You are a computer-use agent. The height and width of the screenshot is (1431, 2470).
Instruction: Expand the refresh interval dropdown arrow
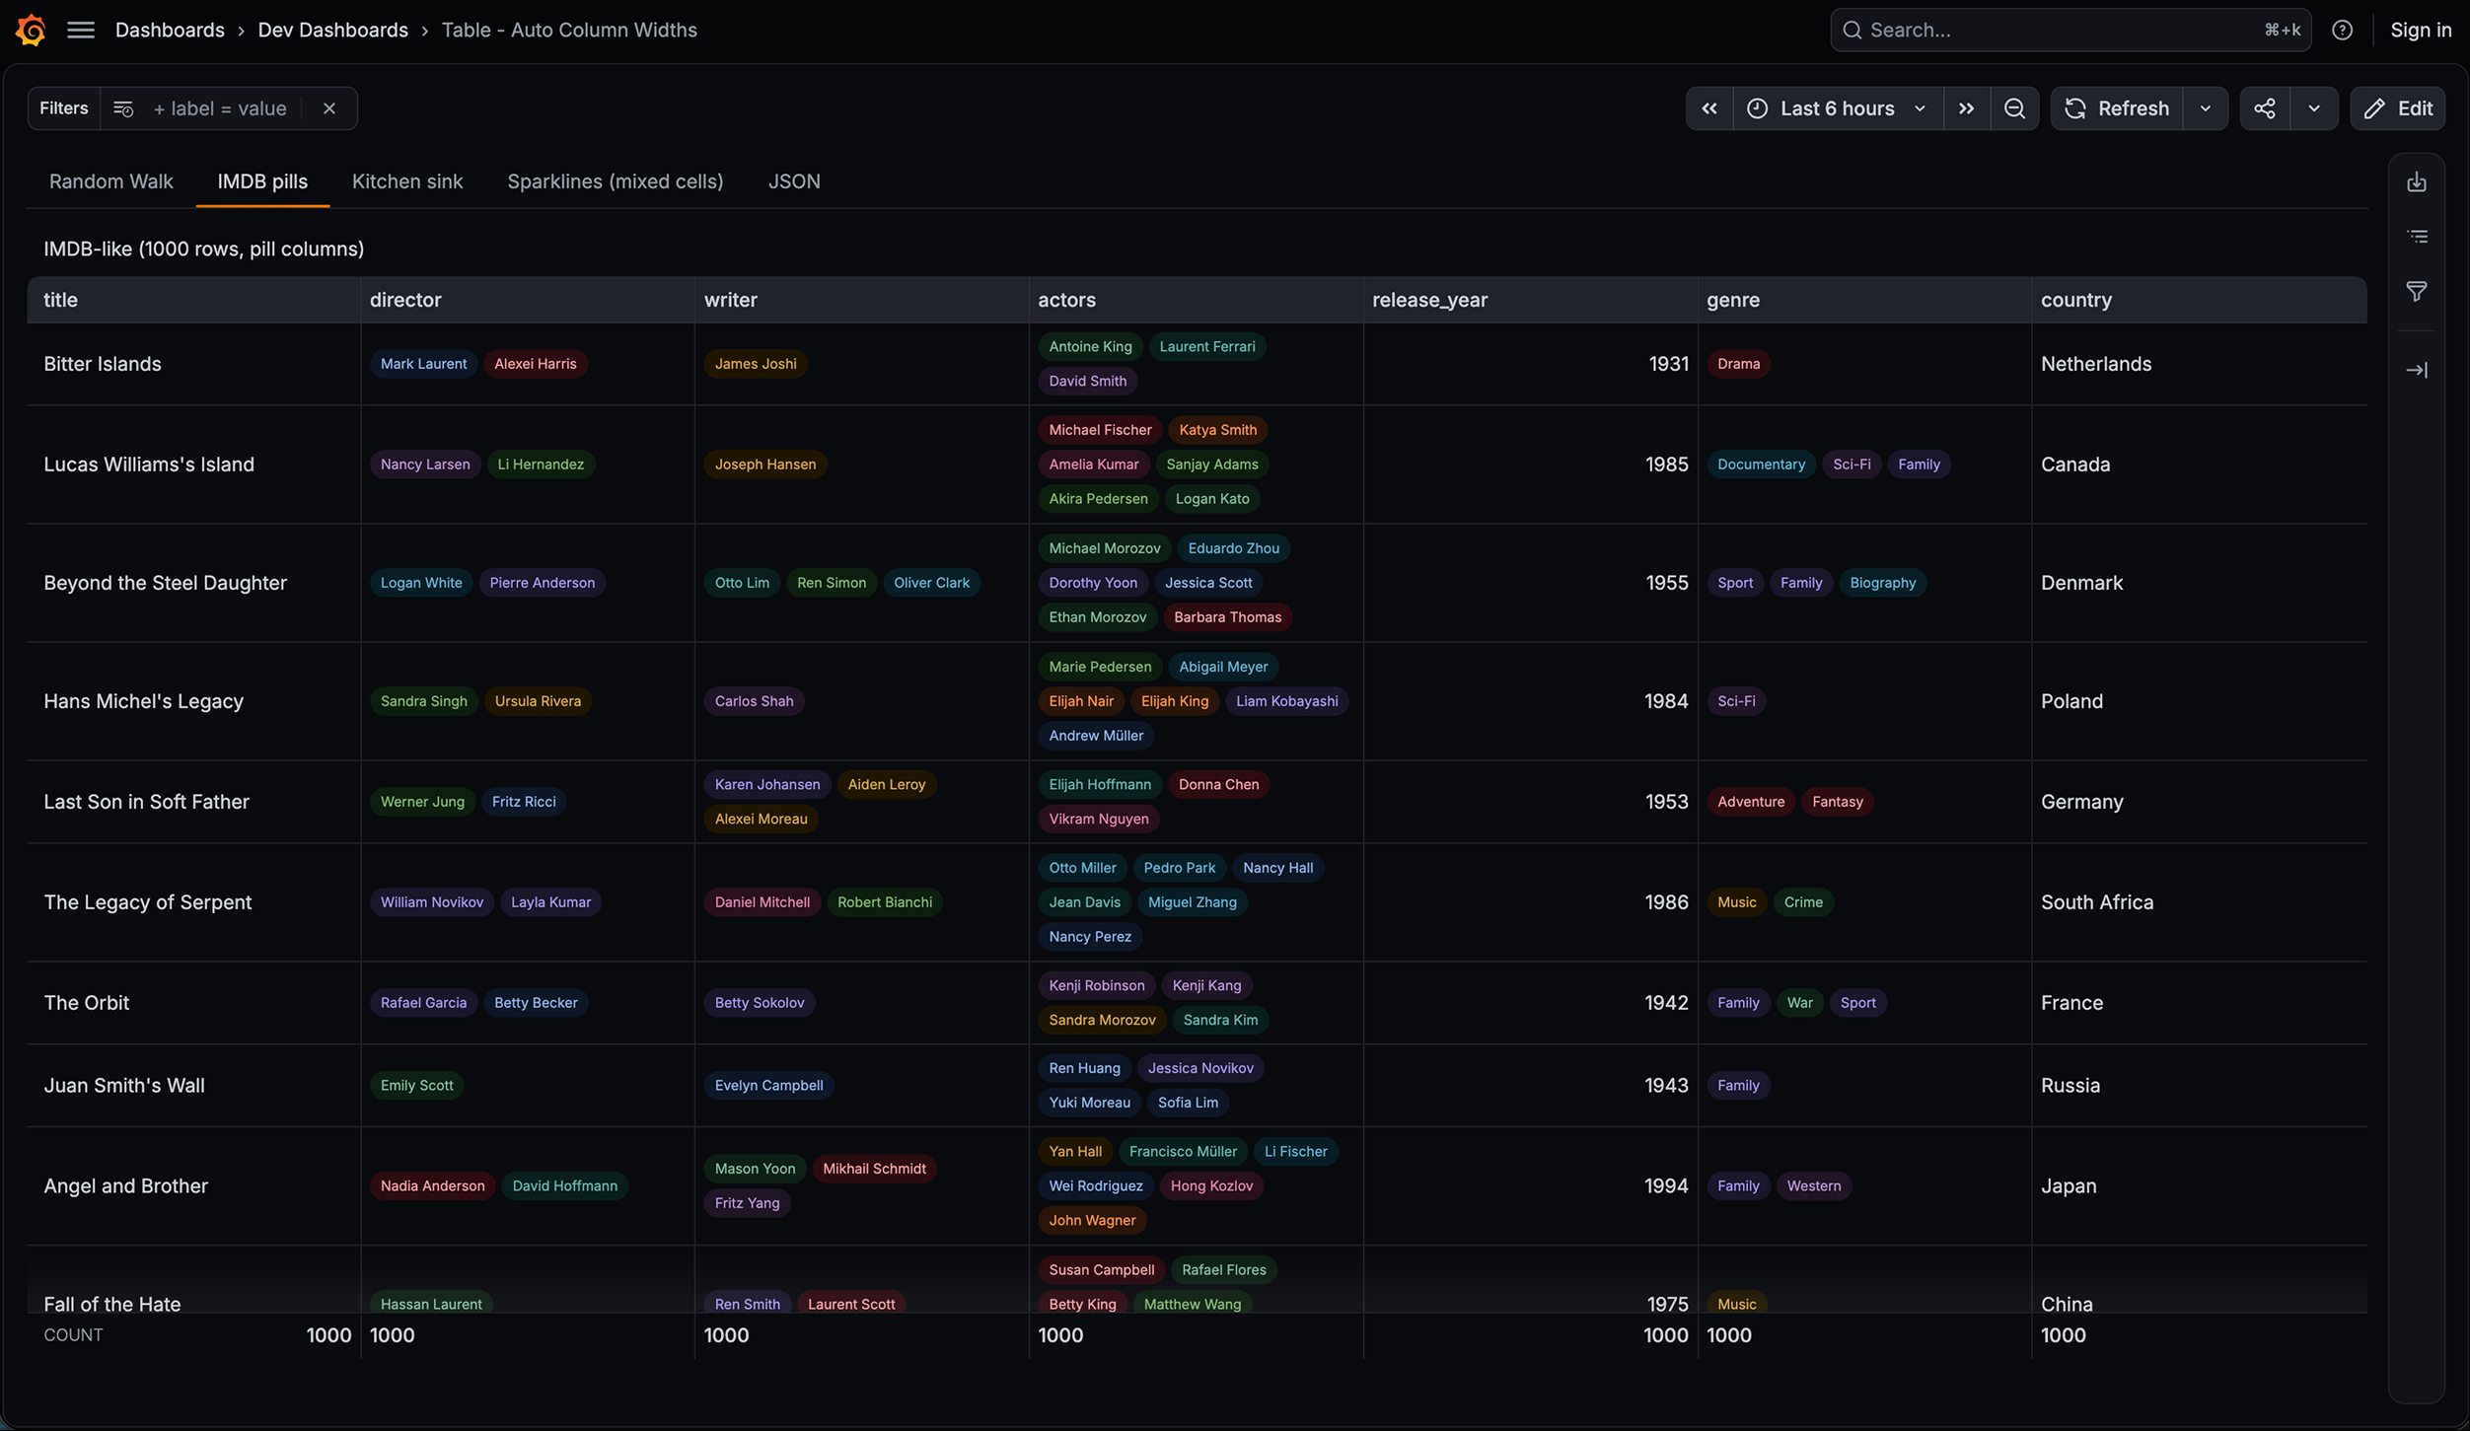pos(2205,108)
